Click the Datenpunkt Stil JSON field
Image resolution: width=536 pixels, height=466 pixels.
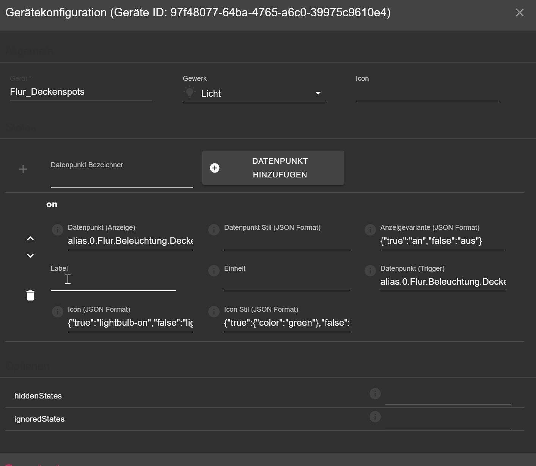point(287,241)
